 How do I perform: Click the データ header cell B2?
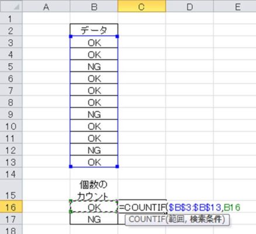tap(94, 30)
